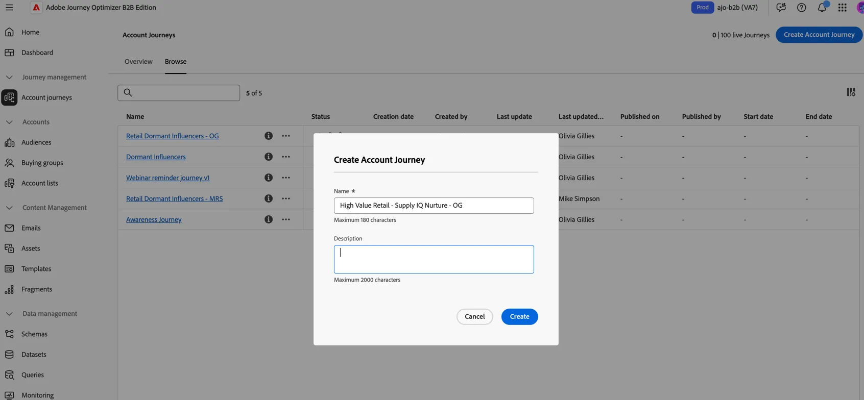The image size is (864, 400).
Task: Click Create Account Journey header button
Action: pyautogui.click(x=819, y=35)
